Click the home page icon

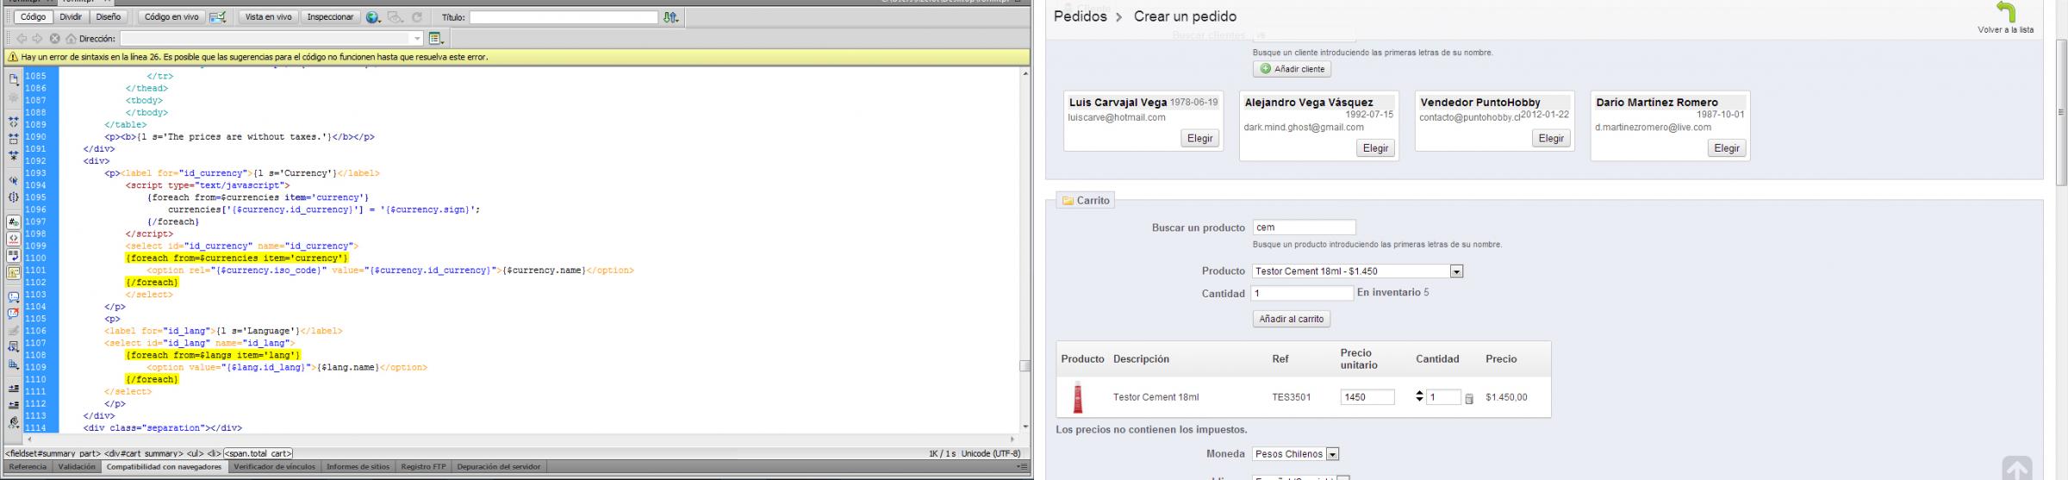pyautogui.click(x=71, y=39)
